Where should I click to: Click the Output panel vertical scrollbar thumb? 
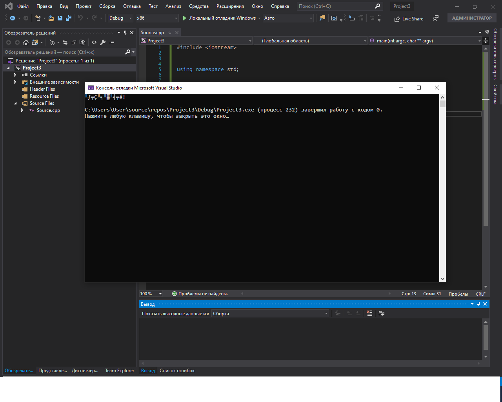486,337
